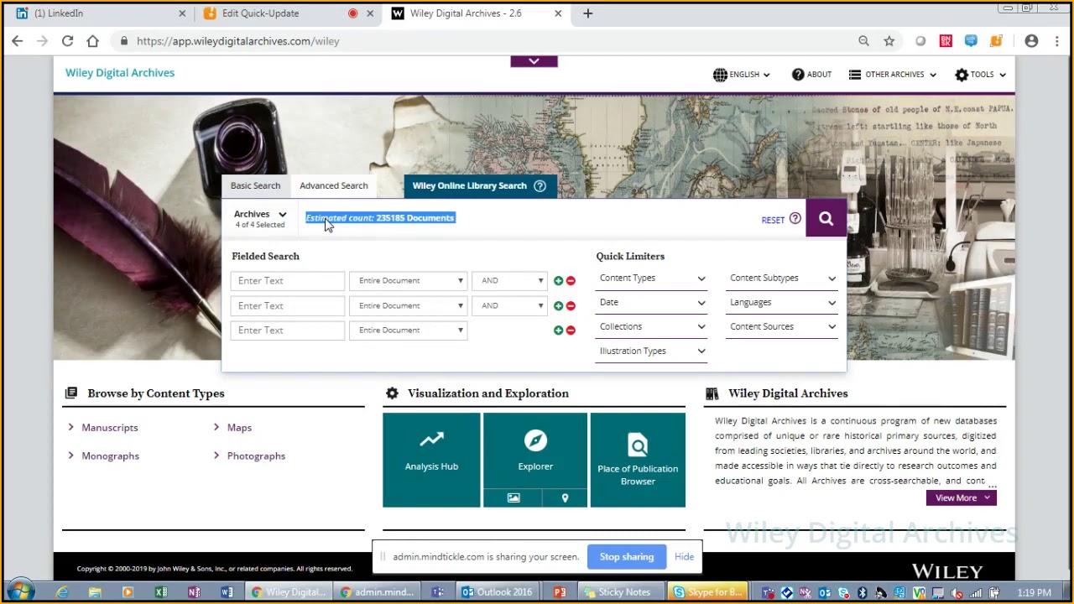This screenshot has height=604, width=1074.
Task: Hide the screen sharing notification
Action: pos(684,557)
